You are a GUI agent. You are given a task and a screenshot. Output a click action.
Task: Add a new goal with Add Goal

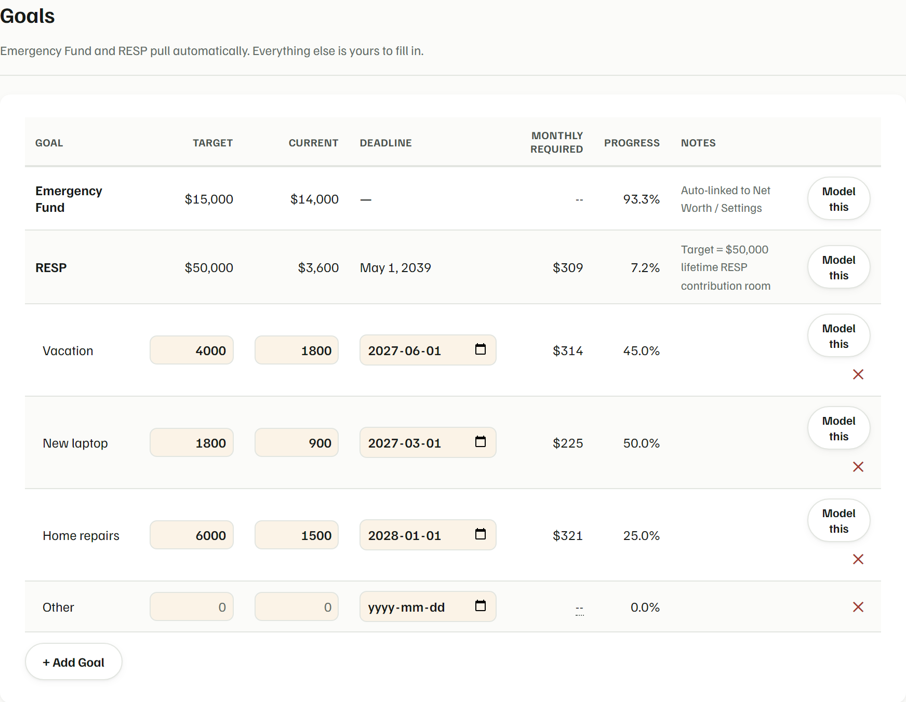click(74, 662)
